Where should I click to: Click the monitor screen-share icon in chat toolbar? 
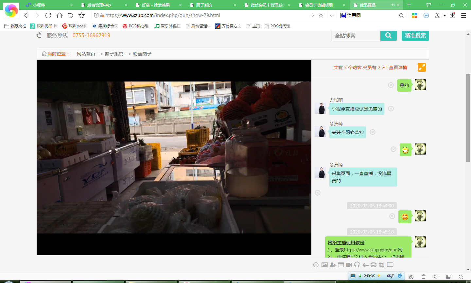click(x=390, y=265)
